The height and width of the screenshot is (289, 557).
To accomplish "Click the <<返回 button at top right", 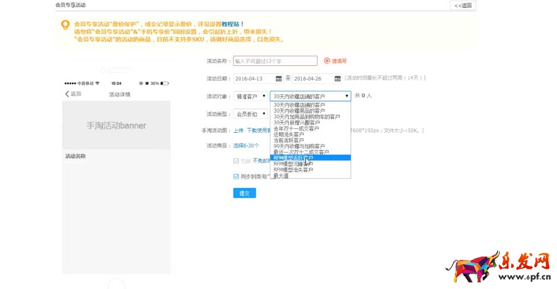I will (463, 5).
